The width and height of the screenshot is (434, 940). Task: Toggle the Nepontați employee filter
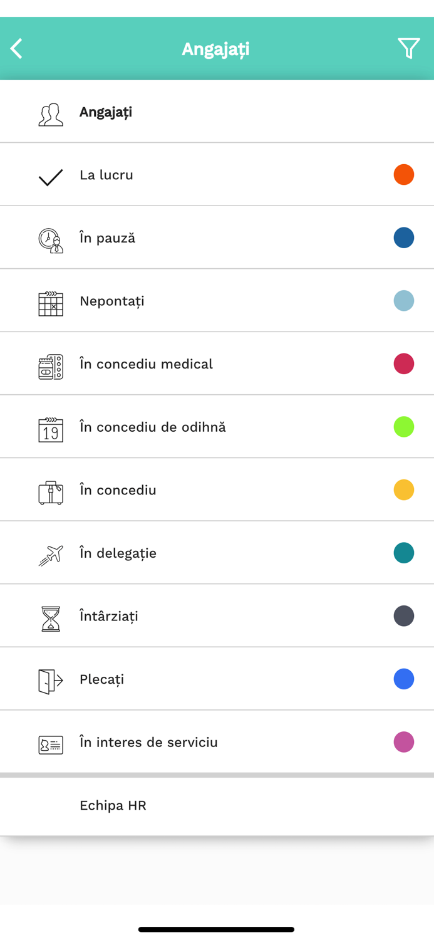[217, 301]
